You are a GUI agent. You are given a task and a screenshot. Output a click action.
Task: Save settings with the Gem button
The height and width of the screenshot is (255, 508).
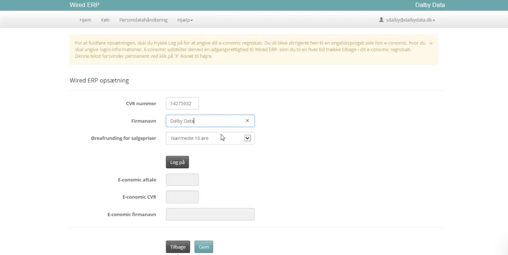(204, 247)
